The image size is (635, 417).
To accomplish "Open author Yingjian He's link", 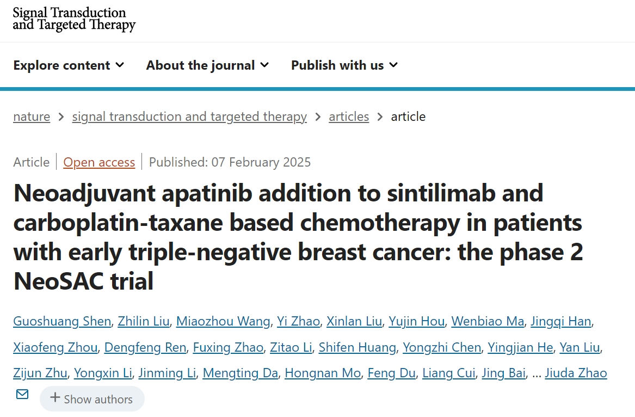I will pos(521,347).
